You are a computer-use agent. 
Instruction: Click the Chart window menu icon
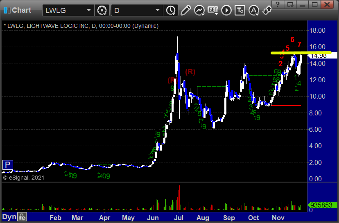(x=7, y=10)
